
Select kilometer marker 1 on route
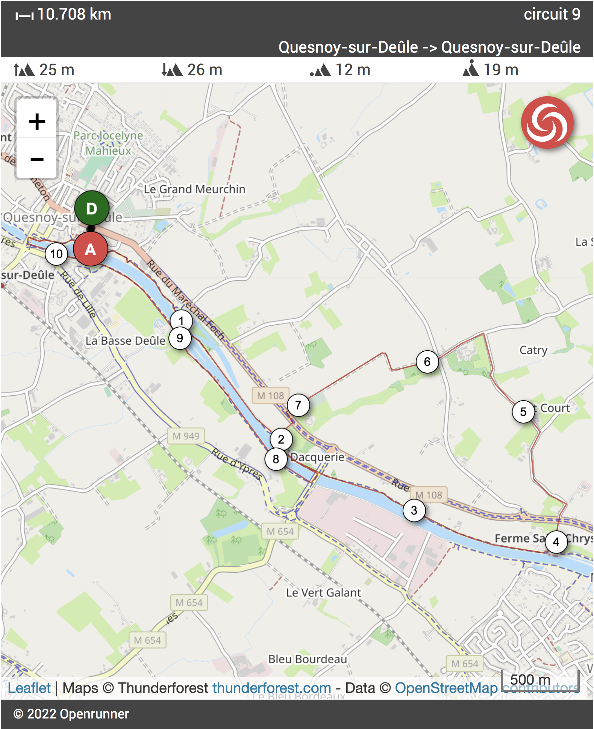181,321
